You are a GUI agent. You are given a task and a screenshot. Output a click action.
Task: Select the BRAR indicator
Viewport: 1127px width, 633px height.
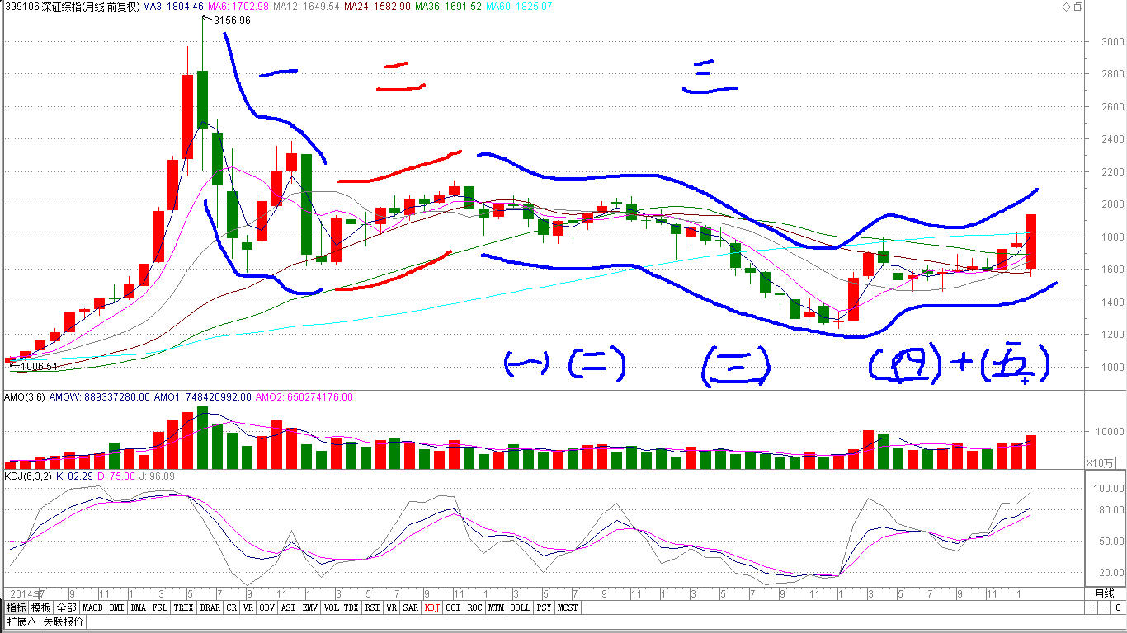pyautogui.click(x=210, y=607)
